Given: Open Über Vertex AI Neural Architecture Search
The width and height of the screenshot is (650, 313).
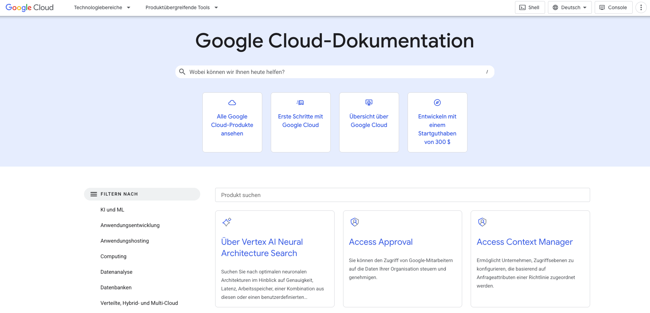Looking at the screenshot, I should [x=262, y=248].
